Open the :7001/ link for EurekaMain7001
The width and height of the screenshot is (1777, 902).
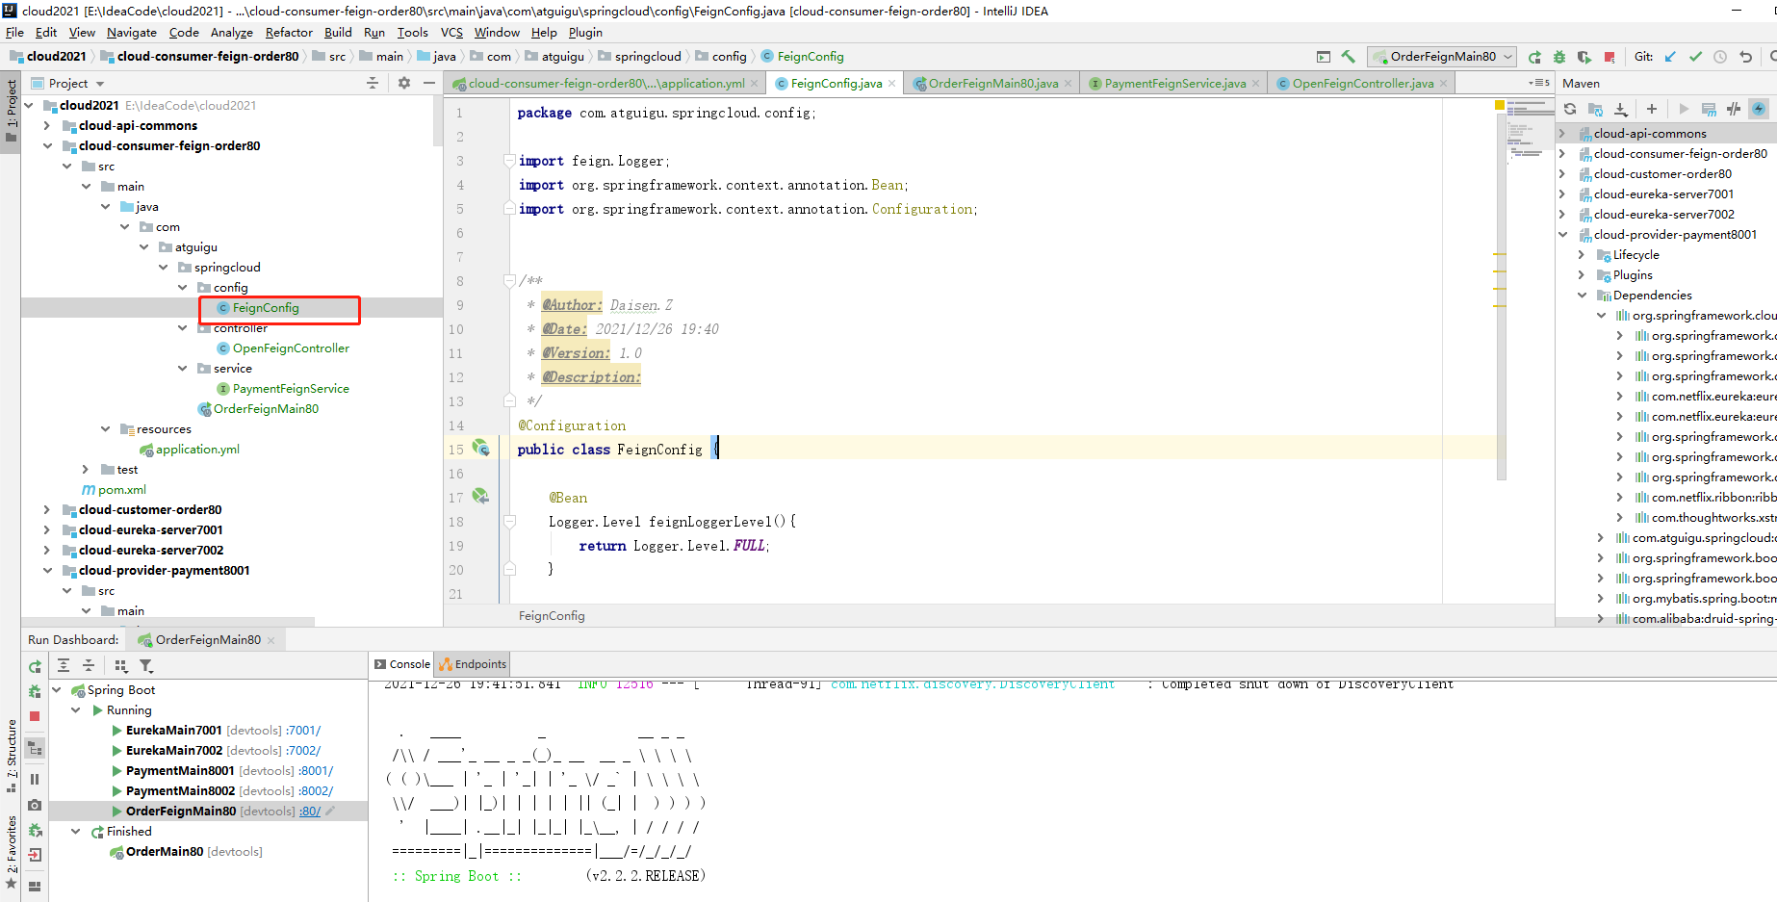303,730
